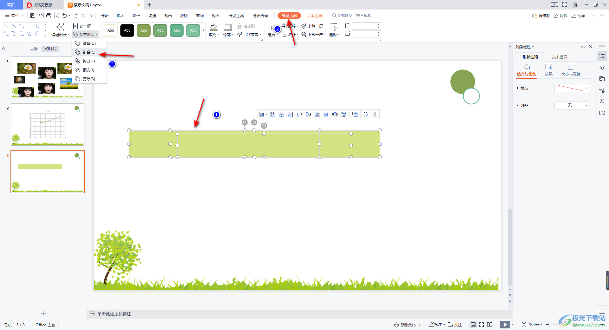Open Size & Properties (大小与属性) section
The height and width of the screenshot is (330, 609).
click(x=571, y=70)
